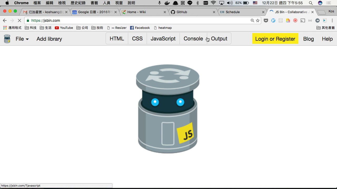Viewport: 337px width, 189px height.
Task: Go back to previous page
Action: (5, 20)
